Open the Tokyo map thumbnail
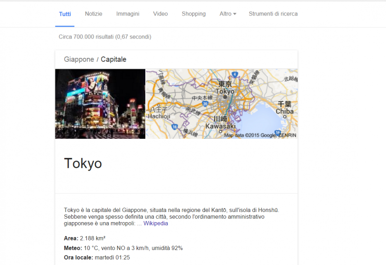Screen dimensions: 386x265 (222, 104)
